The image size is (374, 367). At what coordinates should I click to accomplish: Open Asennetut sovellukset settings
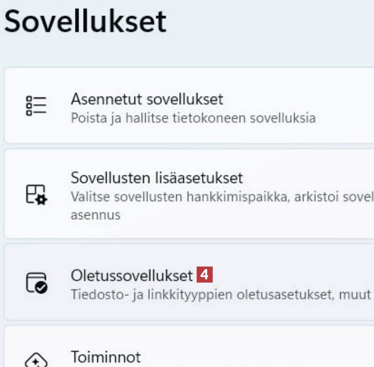(147, 99)
